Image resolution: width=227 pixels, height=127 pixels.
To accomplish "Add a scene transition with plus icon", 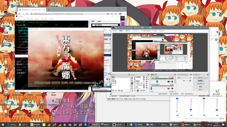I will click(x=184, y=81).
